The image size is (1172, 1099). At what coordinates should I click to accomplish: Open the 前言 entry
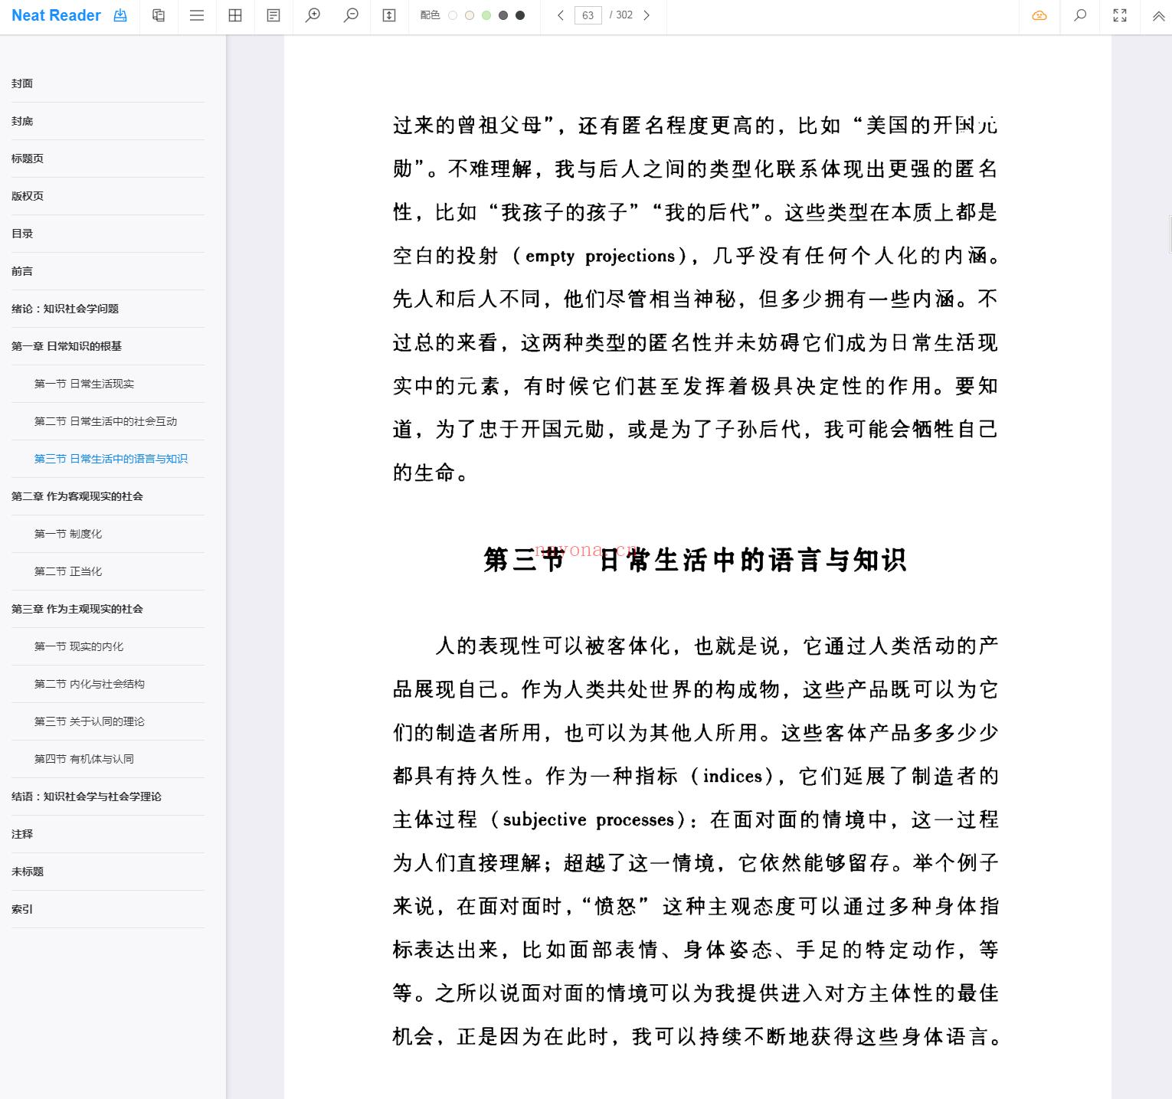pyautogui.click(x=22, y=271)
